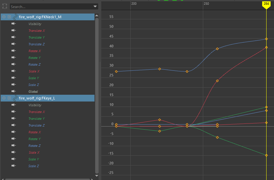Image resolution: width=274 pixels, height=180 pixels.
Task: Select upper blue curve keyframe near 28 before its rise
Action: [187, 72]
